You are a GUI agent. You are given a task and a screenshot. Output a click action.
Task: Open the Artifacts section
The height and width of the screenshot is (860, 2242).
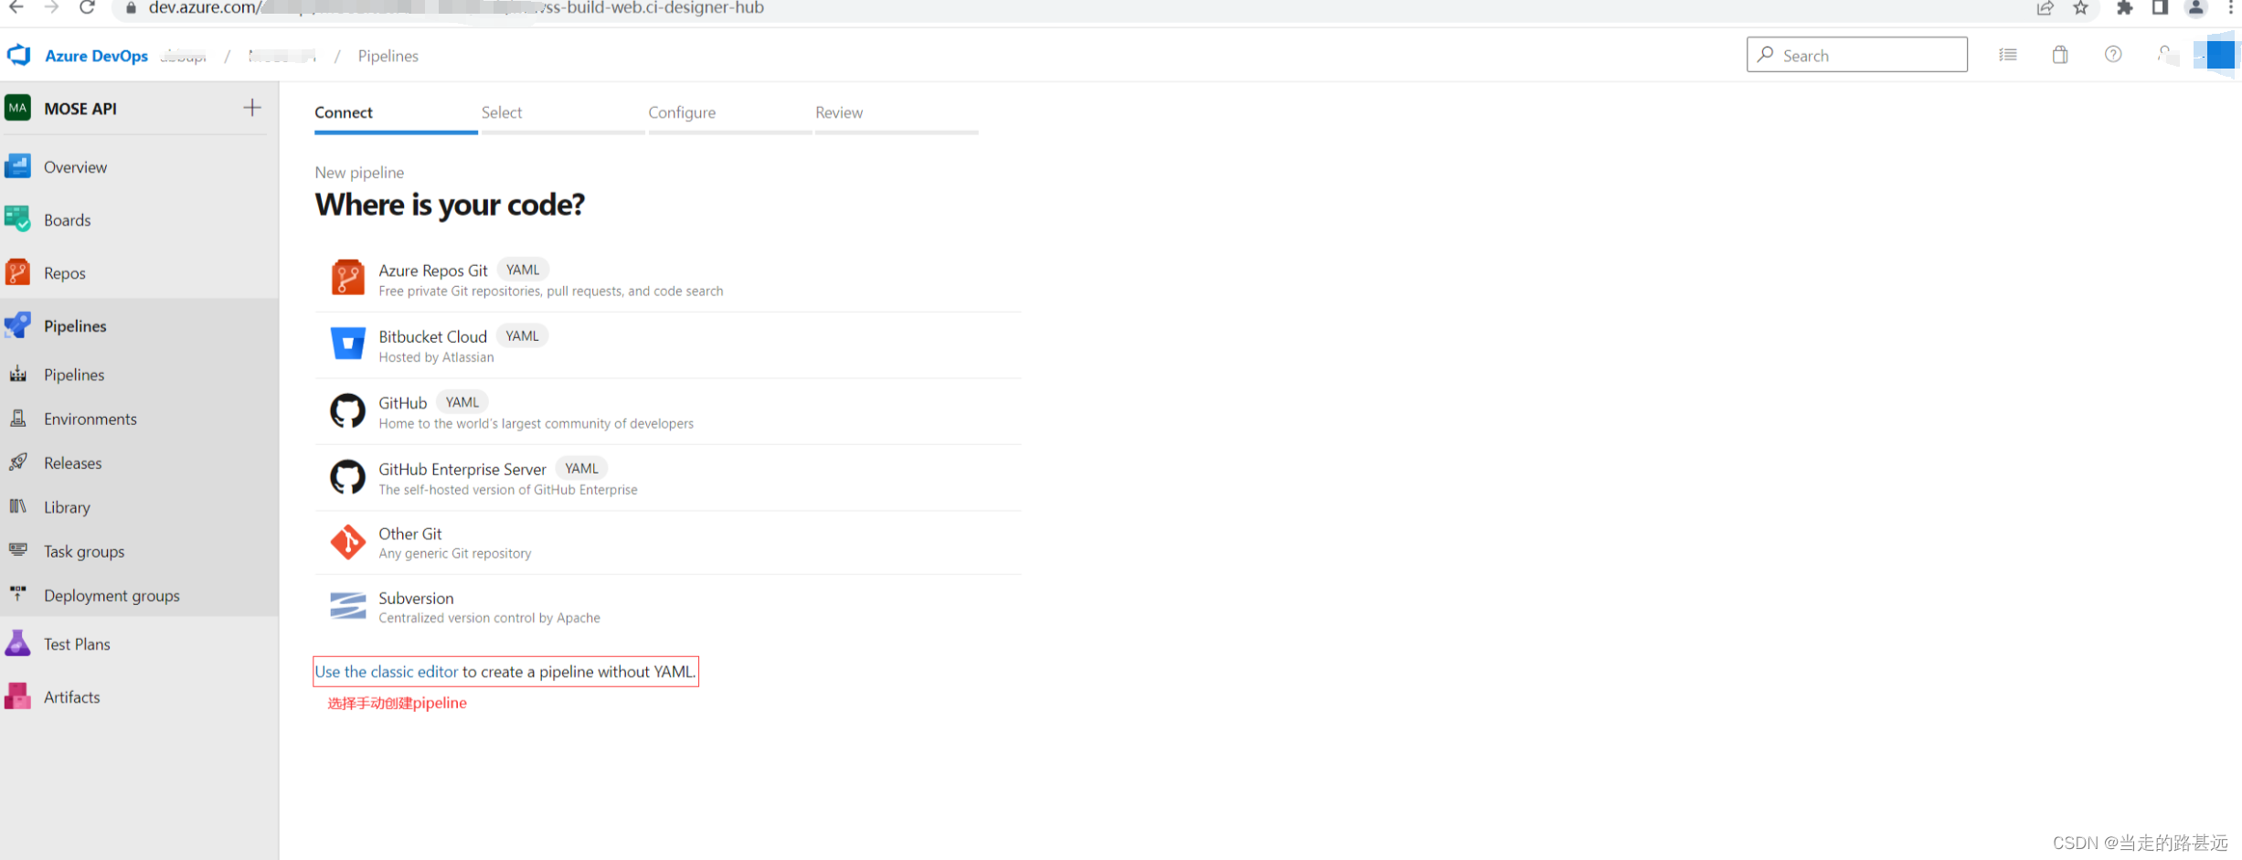[71, 696]
